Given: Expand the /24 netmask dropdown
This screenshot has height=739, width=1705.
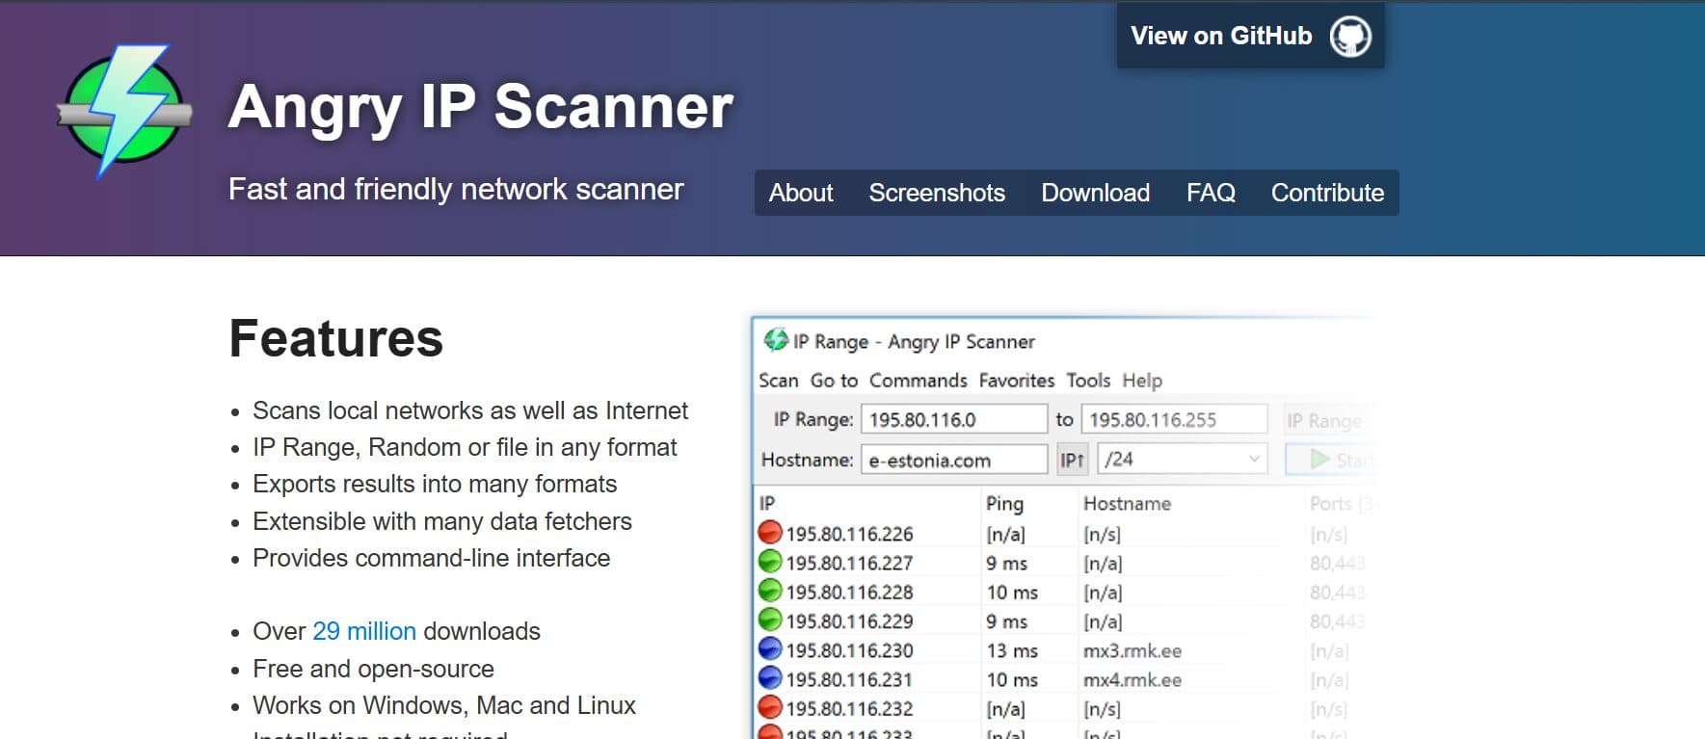Looking at the screenshot, I should (1183, 460).
